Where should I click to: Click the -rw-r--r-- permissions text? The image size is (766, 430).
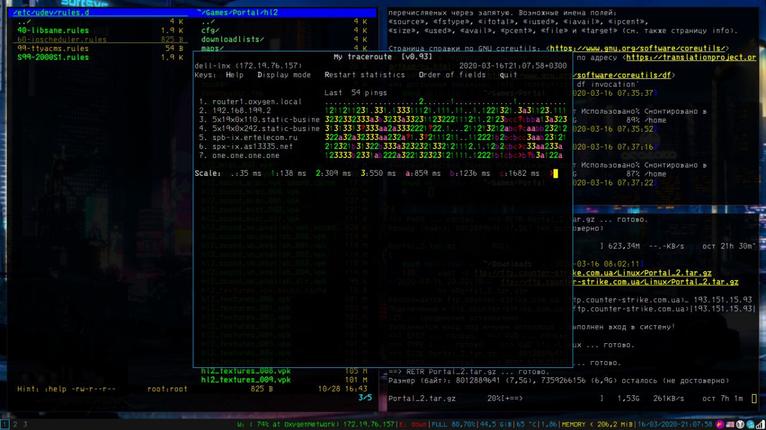93,389
